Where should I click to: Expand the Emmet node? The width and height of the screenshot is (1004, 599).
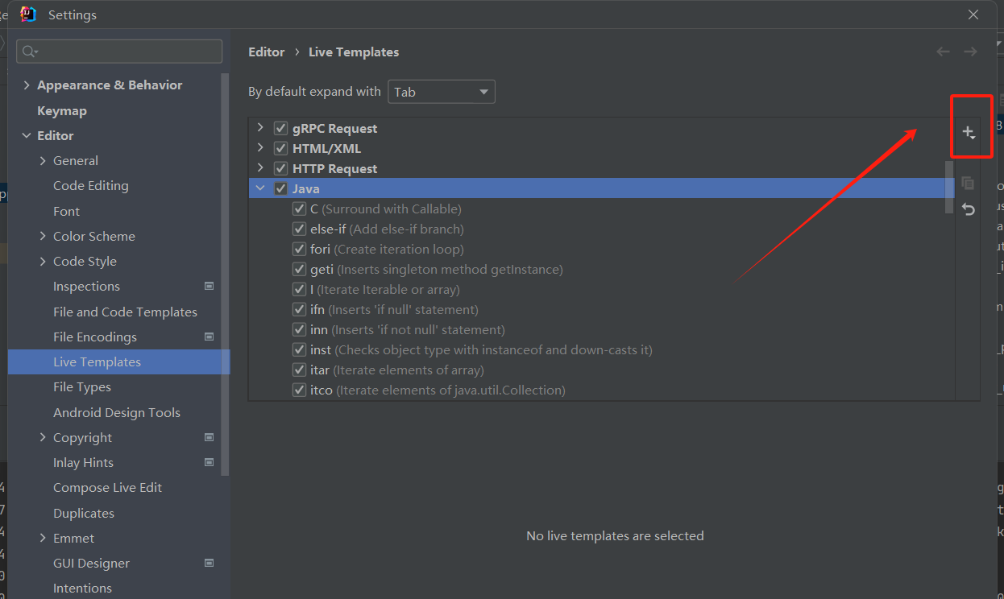(x=43, y=538)
